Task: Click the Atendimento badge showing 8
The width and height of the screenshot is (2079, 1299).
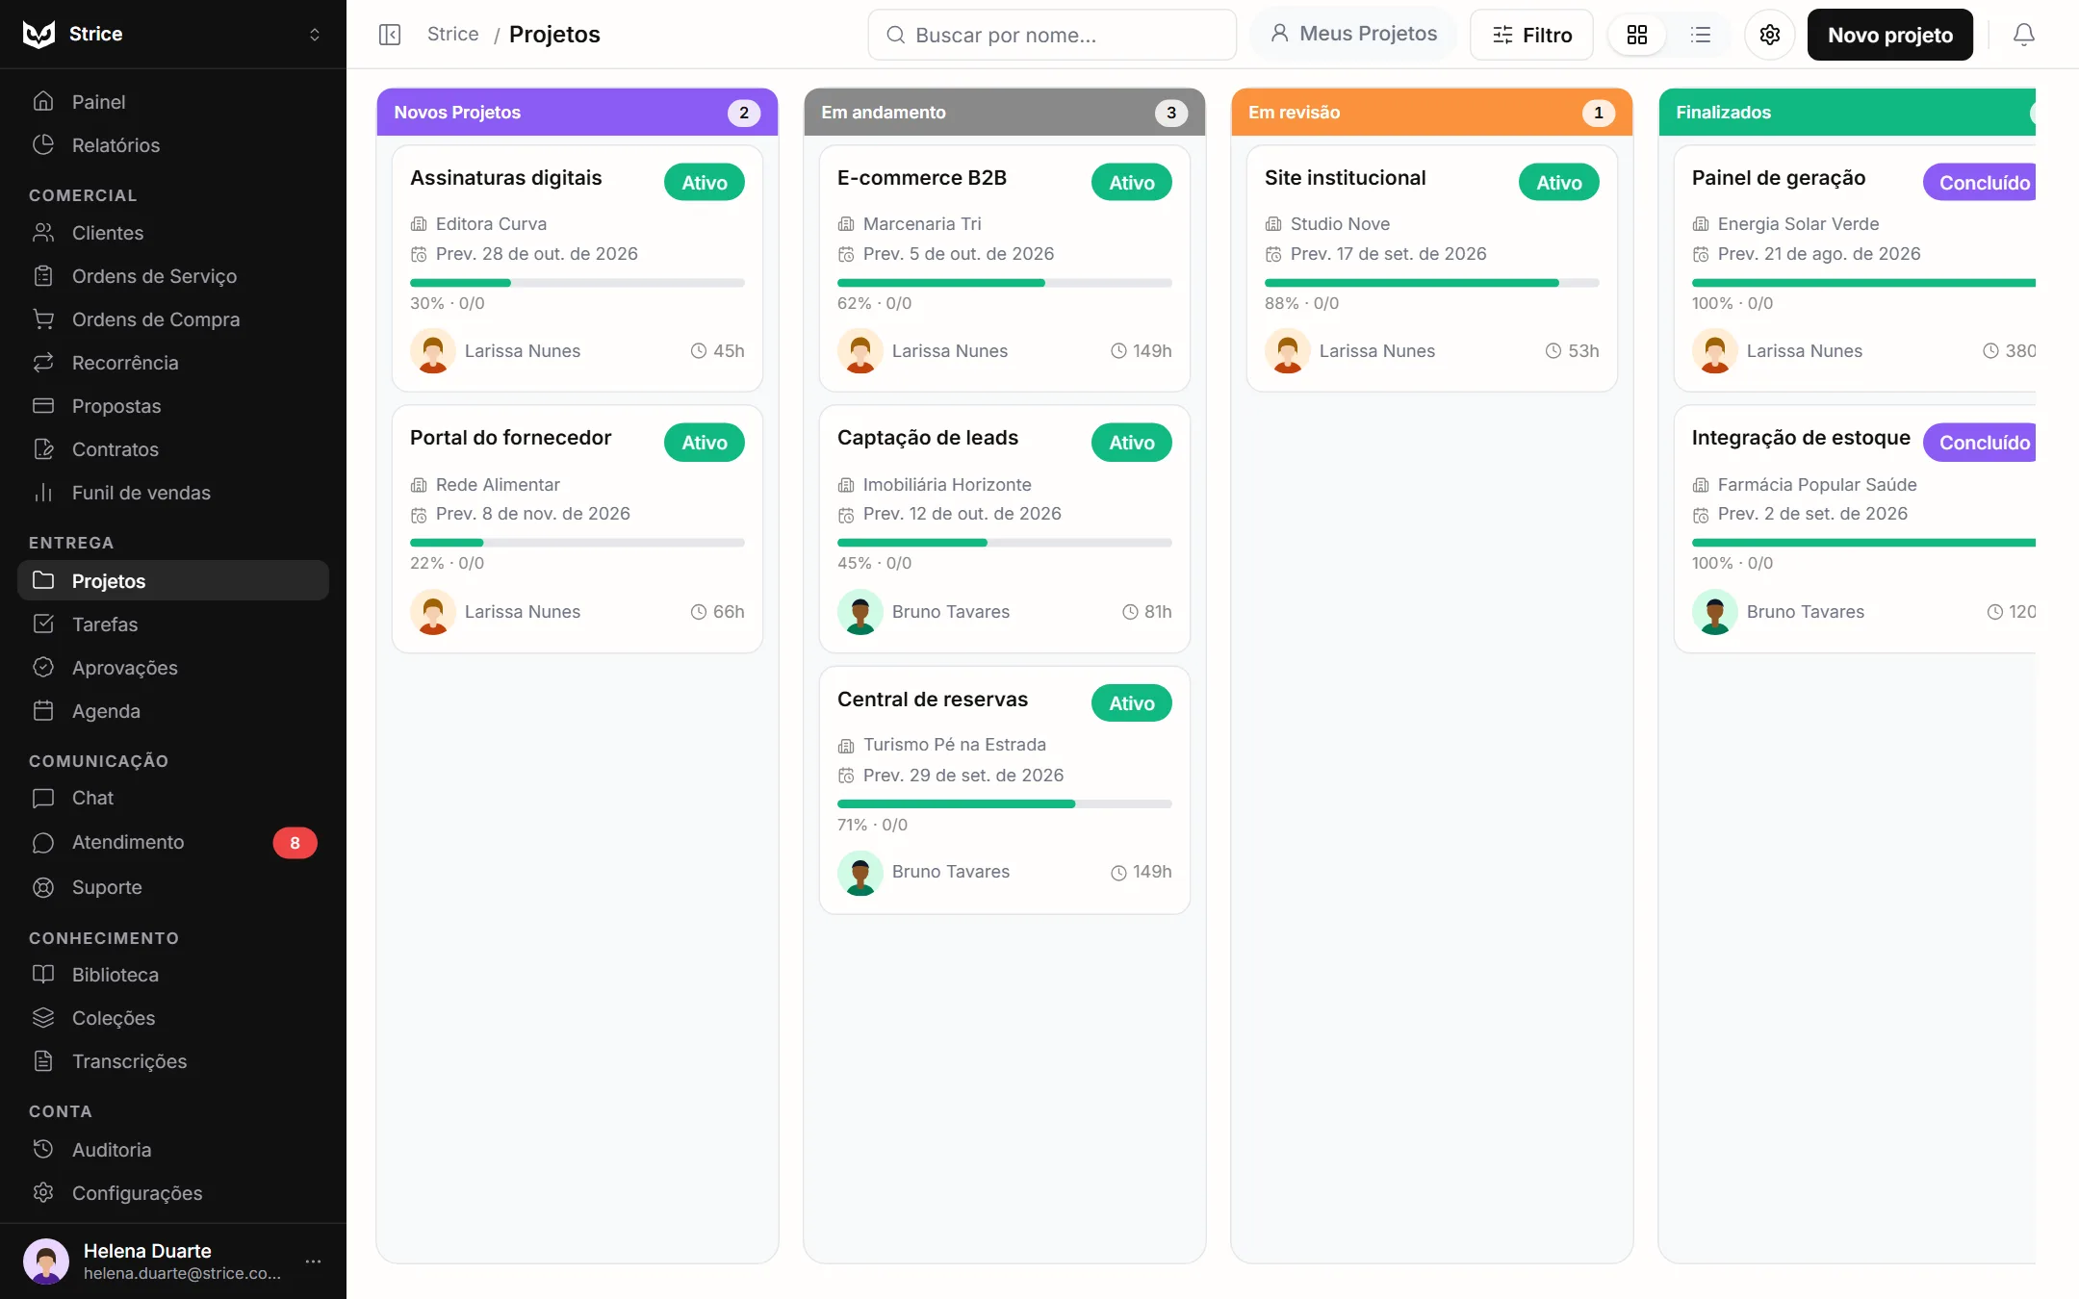Action: (295, 842)
